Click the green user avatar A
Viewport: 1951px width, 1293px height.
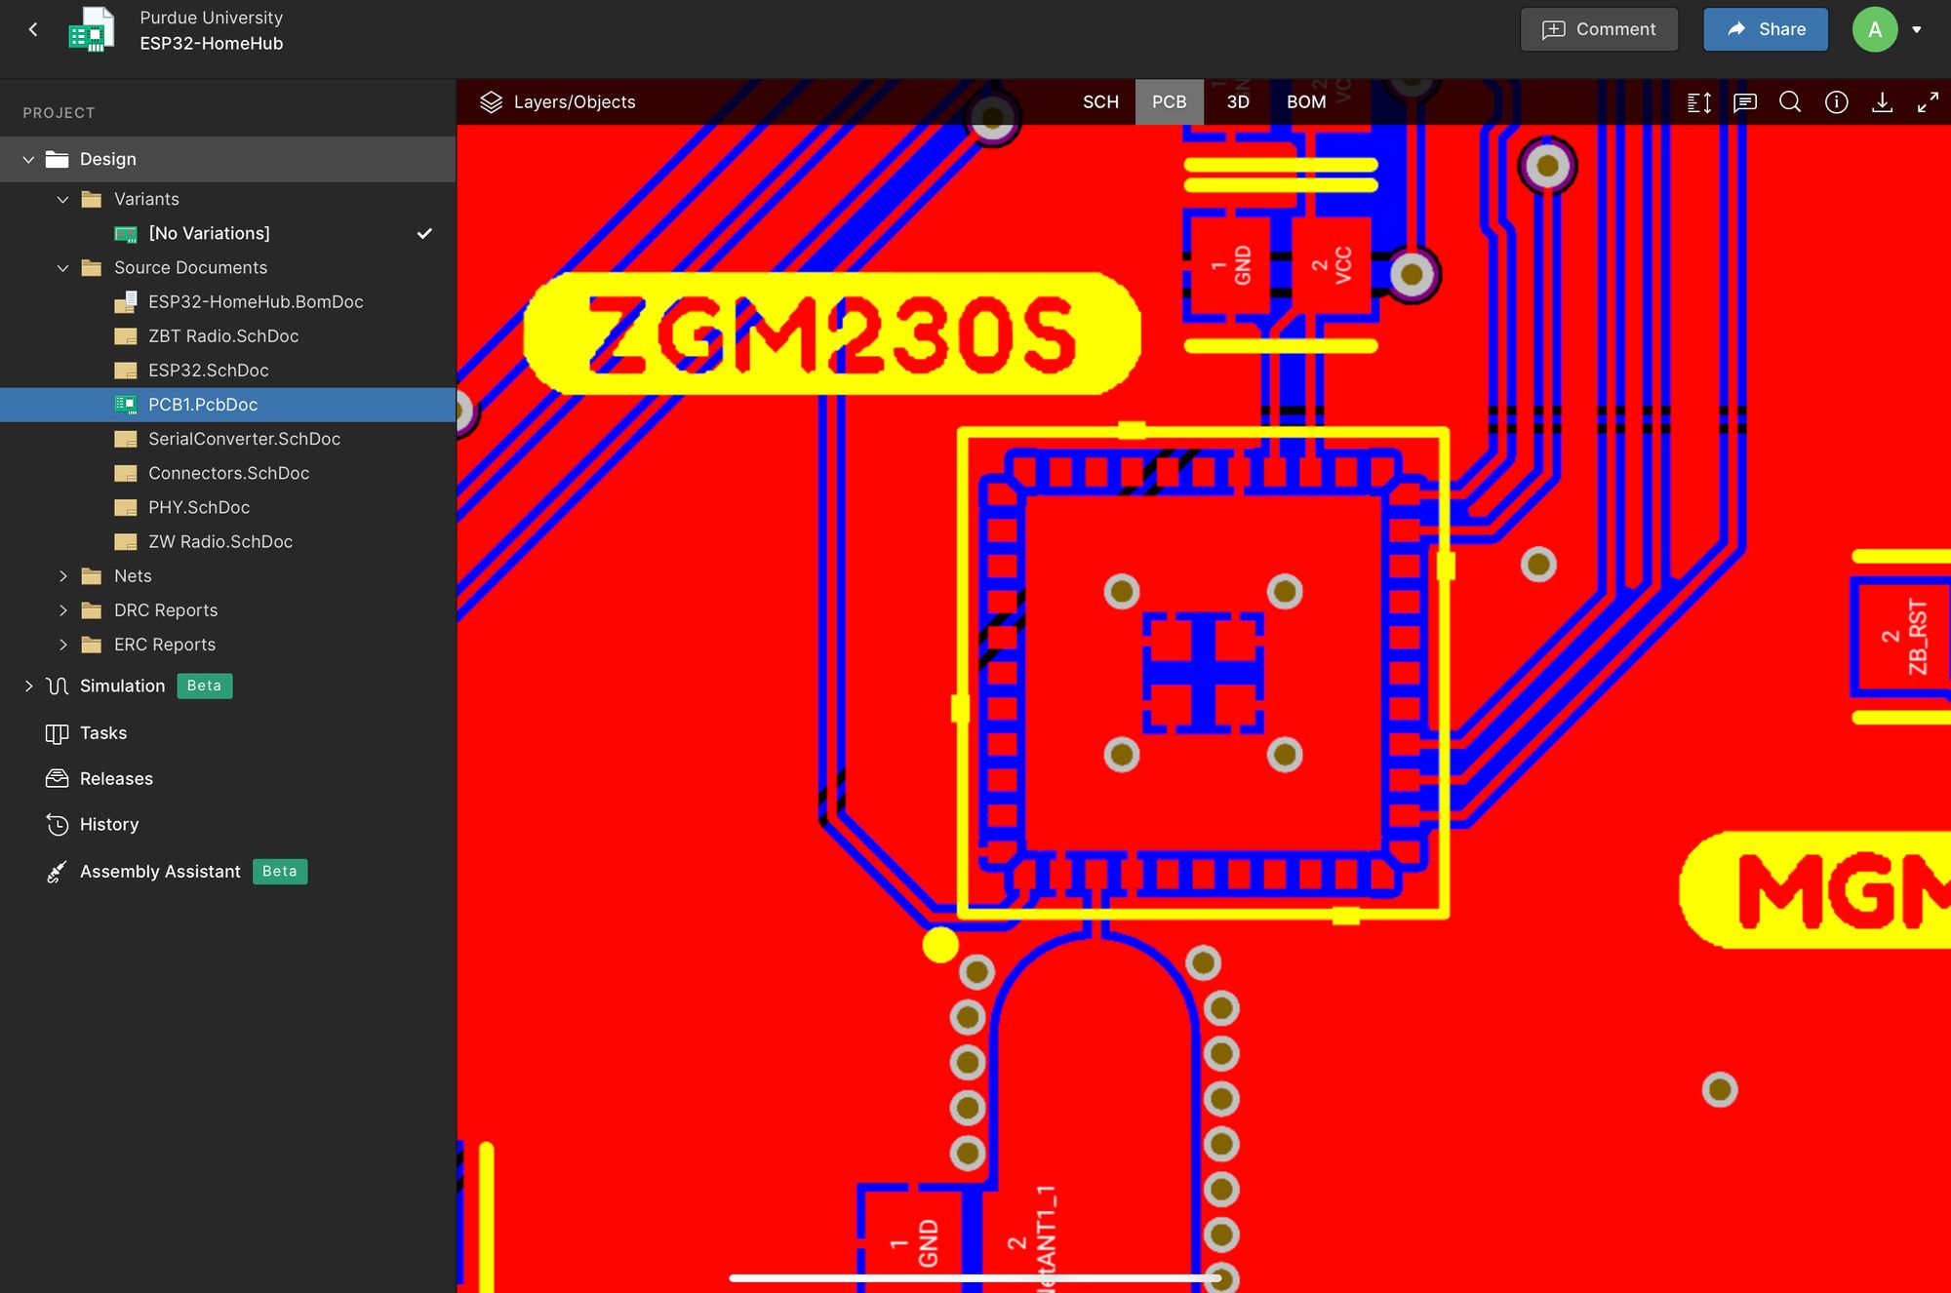[1874, 29]
